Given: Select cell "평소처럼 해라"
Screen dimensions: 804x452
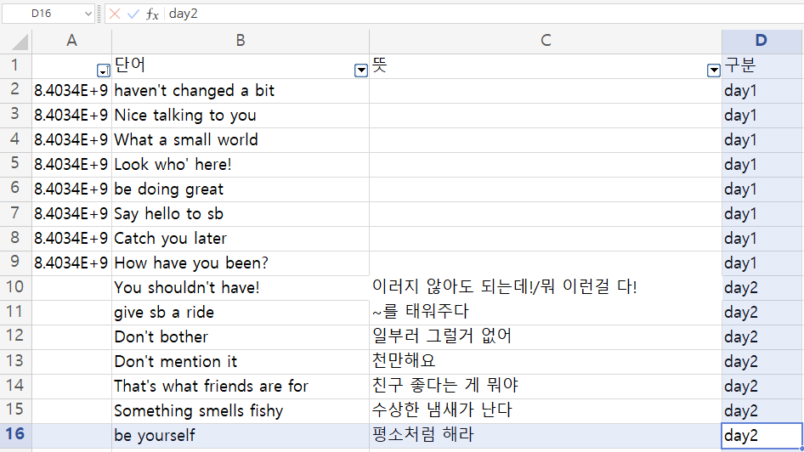Looking at the screenshot, I should coord(546,435).
